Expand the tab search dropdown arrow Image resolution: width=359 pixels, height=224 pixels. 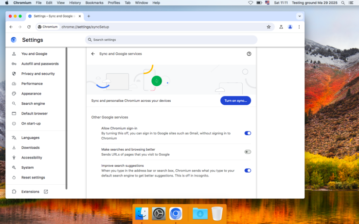click(x=299, y=16)
